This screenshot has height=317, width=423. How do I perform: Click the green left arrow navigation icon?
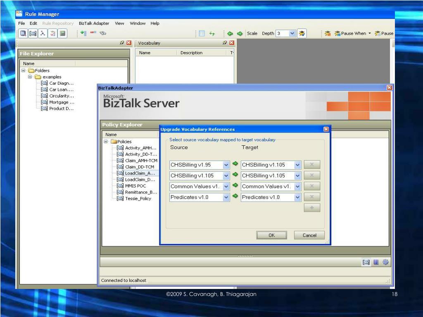click(230, 33)
